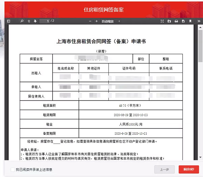Zoom out with the minus icon
Viewport: 203px width, 177px height.
pyautogui.click(x=90, y=21)
